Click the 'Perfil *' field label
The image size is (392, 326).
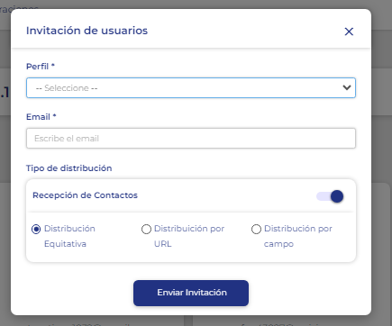click(x=41, y=67)
